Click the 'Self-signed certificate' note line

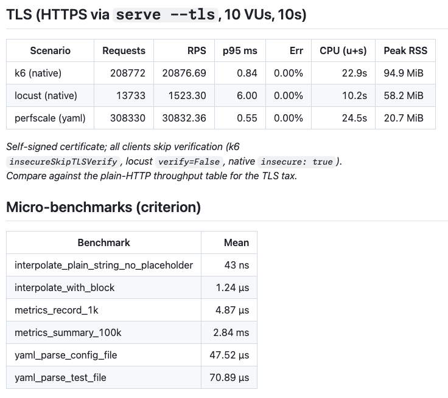[x=123, y=146]
